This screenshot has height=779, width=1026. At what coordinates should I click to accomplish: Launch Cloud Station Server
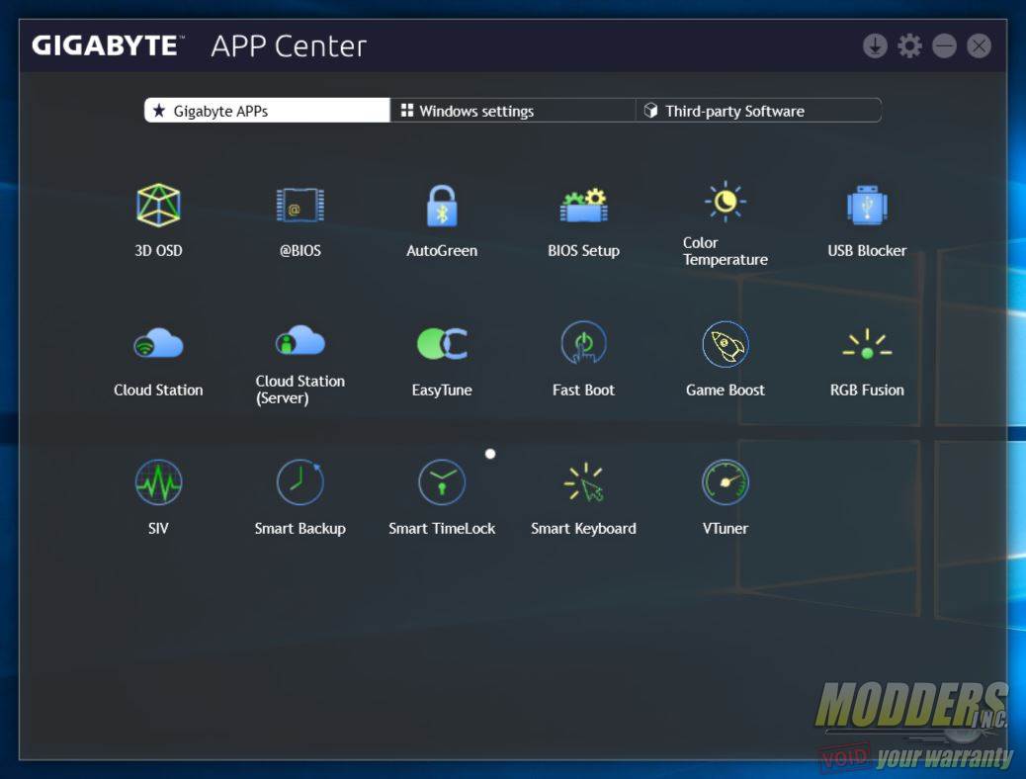[299, 344]
